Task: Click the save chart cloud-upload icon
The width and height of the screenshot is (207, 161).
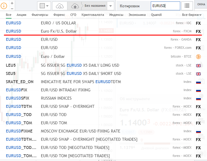Action: (x=75, y=6)
